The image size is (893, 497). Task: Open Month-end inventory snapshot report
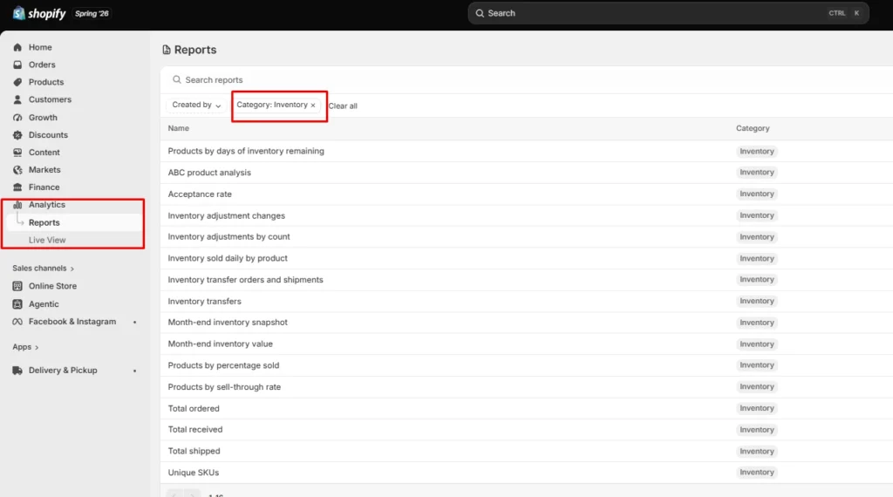[x=228, y=323]
